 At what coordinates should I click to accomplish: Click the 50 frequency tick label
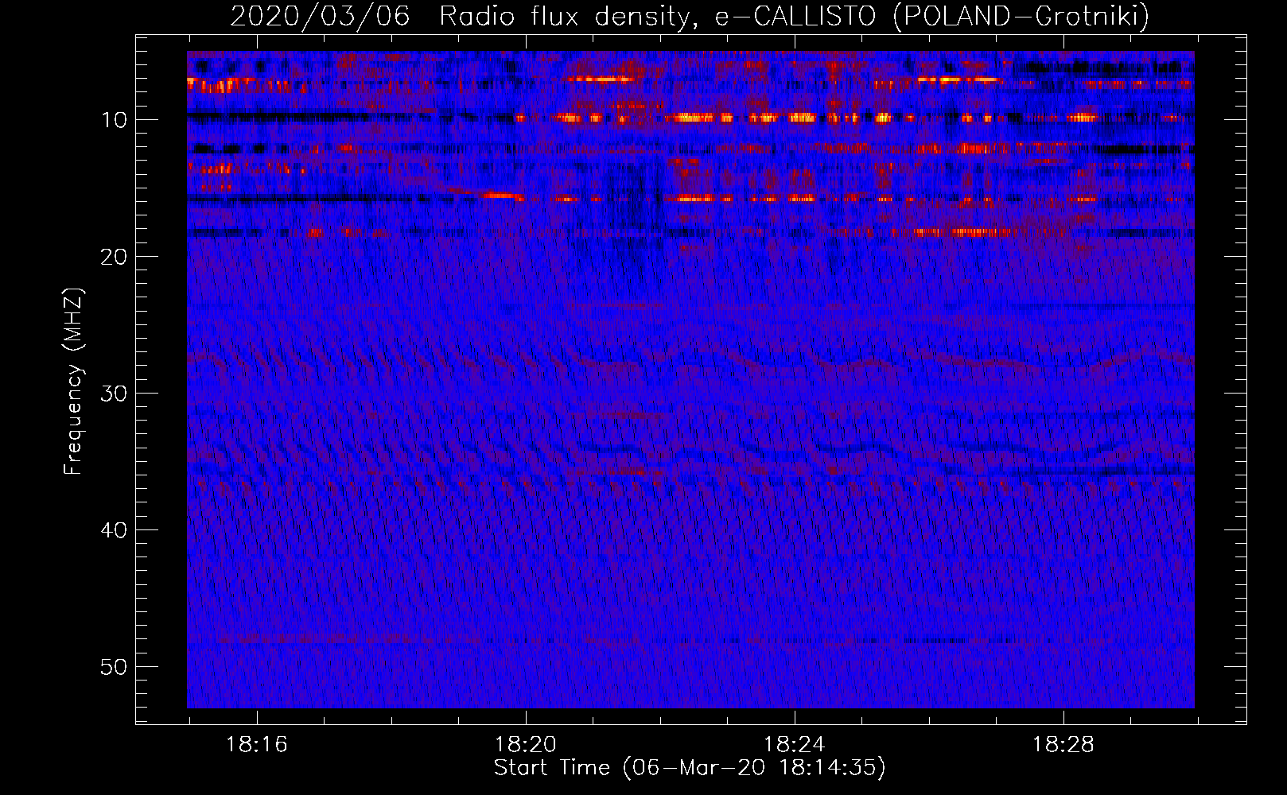tap(115, 667)
